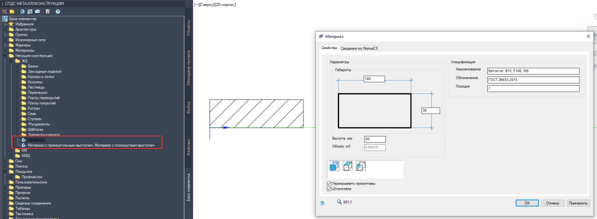
Task: Select the Ригели folder
Action: point(33,108)
